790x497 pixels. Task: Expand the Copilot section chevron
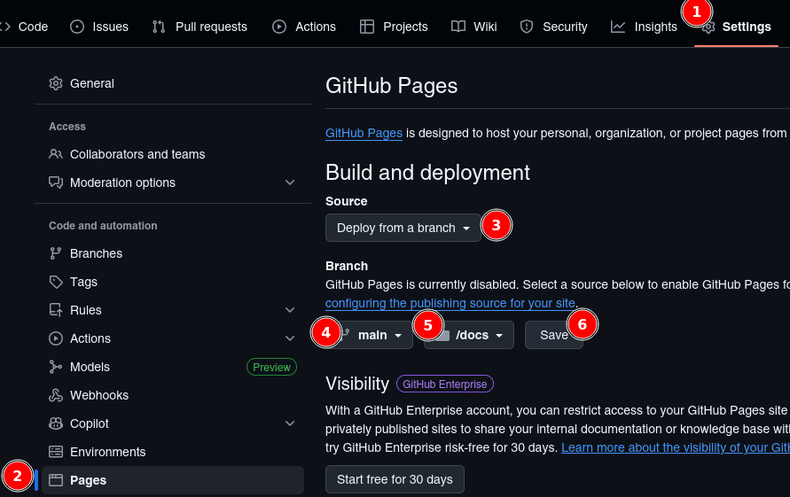click(290, 423)
